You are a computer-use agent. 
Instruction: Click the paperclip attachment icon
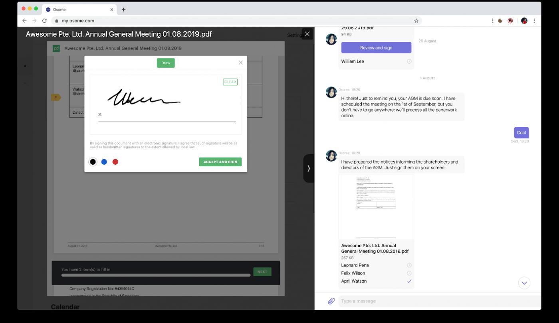[331, 301]
